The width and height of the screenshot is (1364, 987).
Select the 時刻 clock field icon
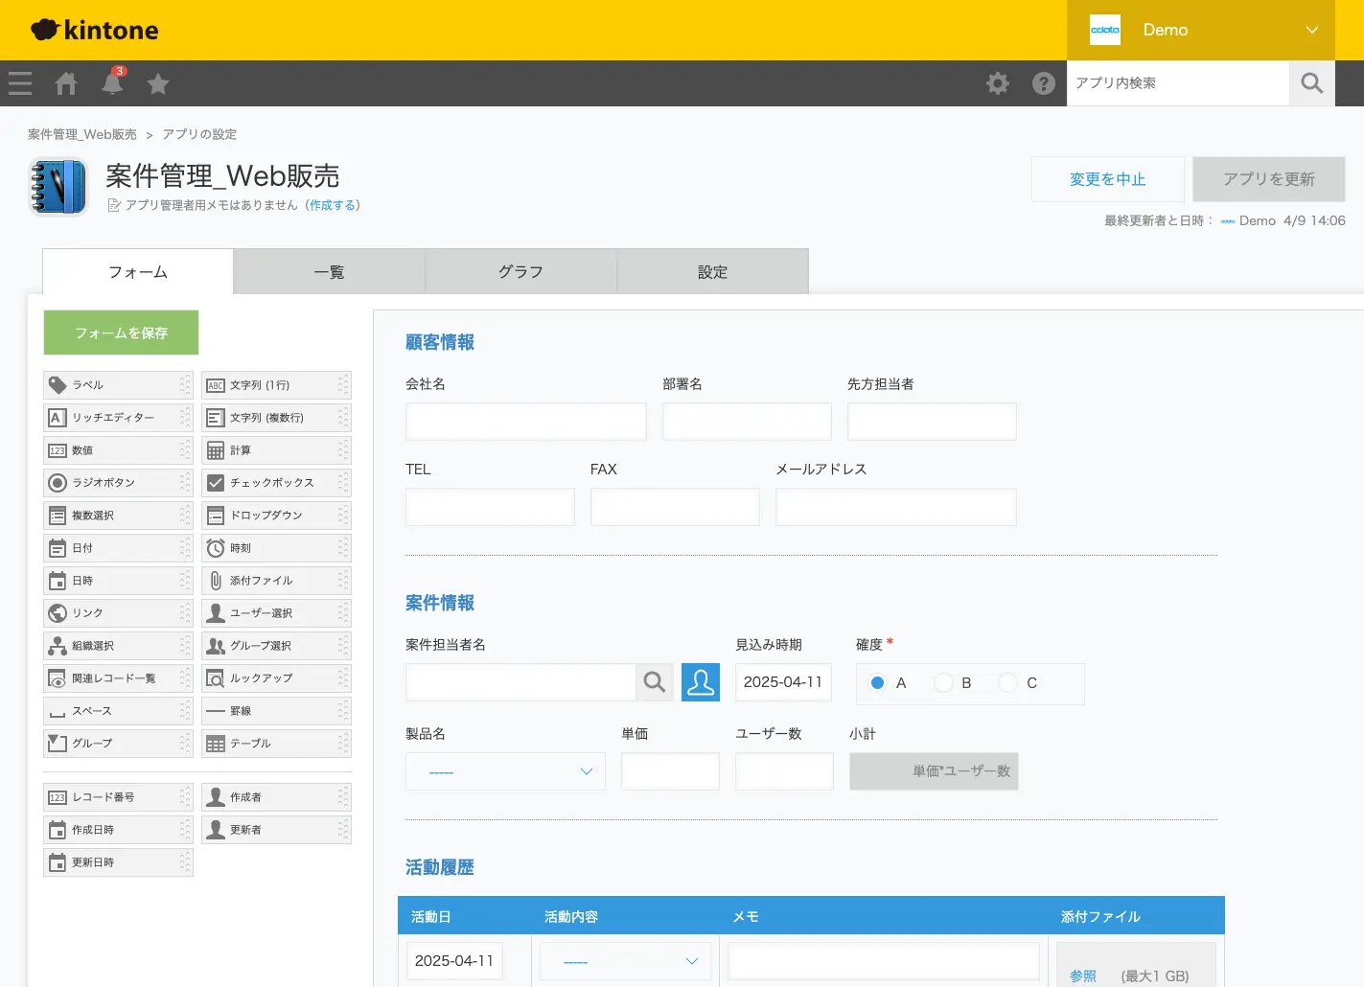(x=216, y=548)
